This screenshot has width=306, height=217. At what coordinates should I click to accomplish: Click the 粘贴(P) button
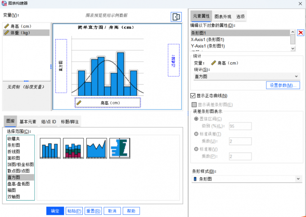(x=74, y=211)
